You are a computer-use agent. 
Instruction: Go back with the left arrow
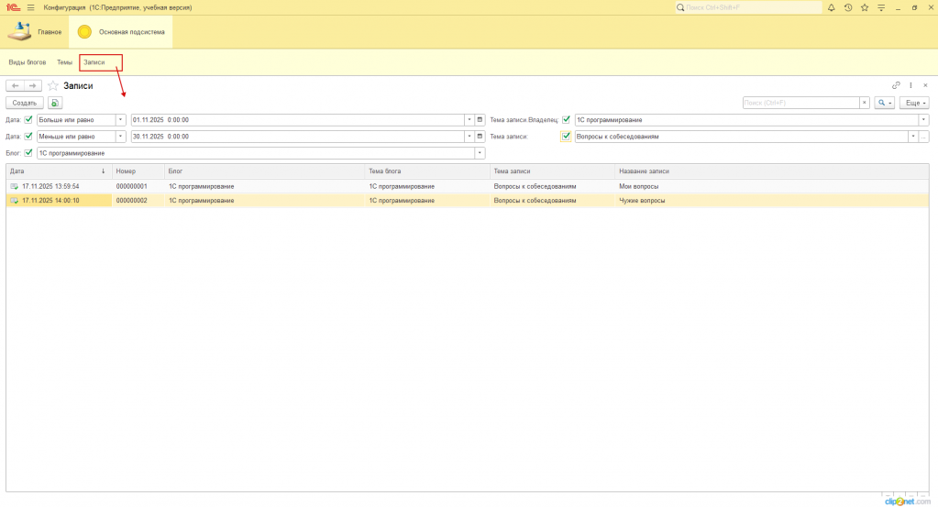click(x=15, y=85)
